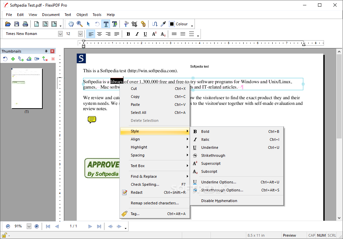Click Disable Hyphenation
Viewport: 343px width, 239px height.
(x=237, y=201)
